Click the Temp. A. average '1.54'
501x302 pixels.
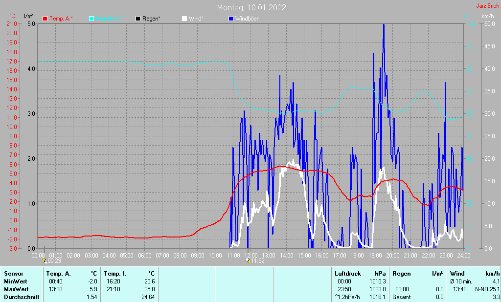pos(91,297)
